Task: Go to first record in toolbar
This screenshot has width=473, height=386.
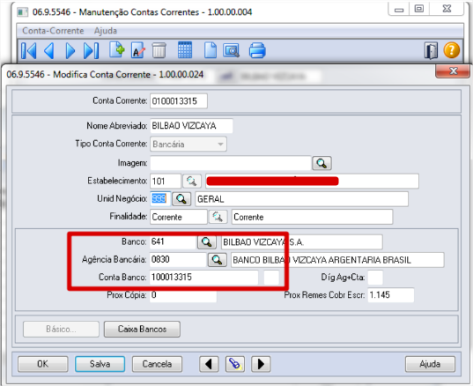Action: [x=29, y=50]
